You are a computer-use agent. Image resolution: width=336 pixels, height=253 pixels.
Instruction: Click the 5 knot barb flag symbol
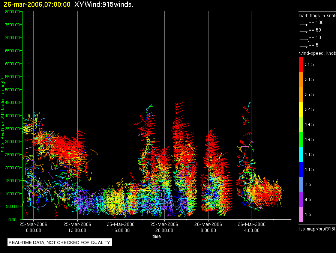click(304, 47)
